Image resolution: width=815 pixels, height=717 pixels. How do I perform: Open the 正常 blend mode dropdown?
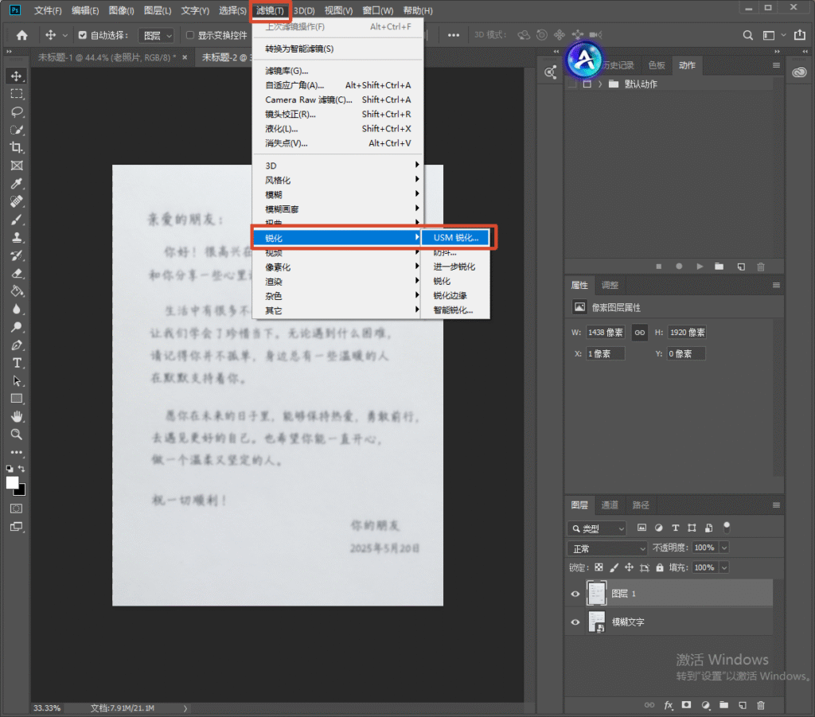point(607,548)
